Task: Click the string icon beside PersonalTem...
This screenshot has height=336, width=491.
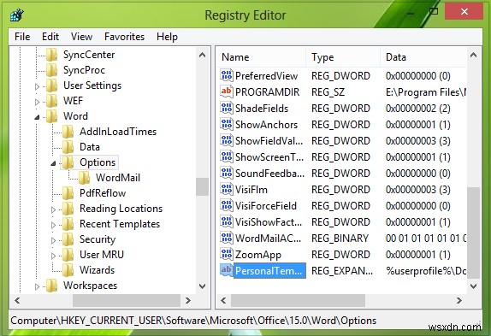Action: click(227, 270)
